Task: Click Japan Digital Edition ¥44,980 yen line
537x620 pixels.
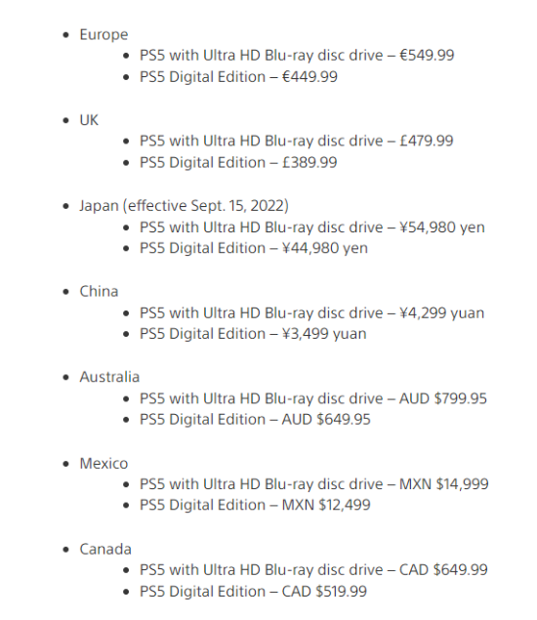Action: [x=254, y=248]
